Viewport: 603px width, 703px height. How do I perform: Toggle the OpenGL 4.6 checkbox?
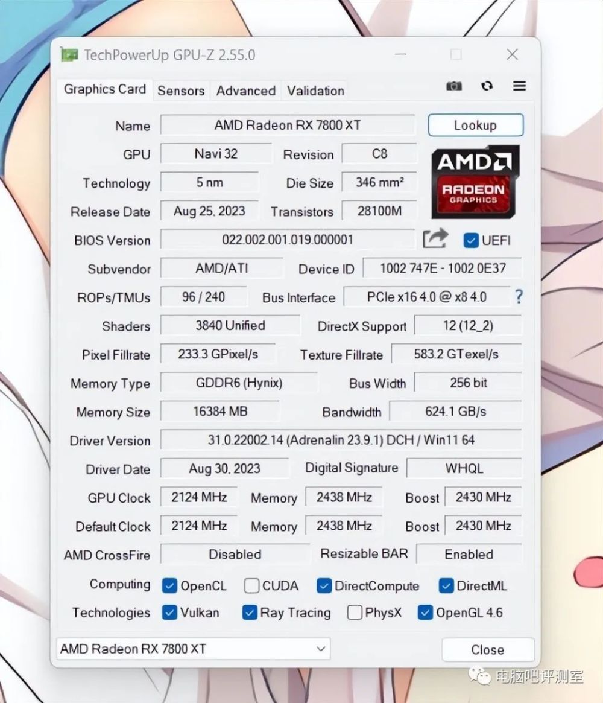click(425, 612)
